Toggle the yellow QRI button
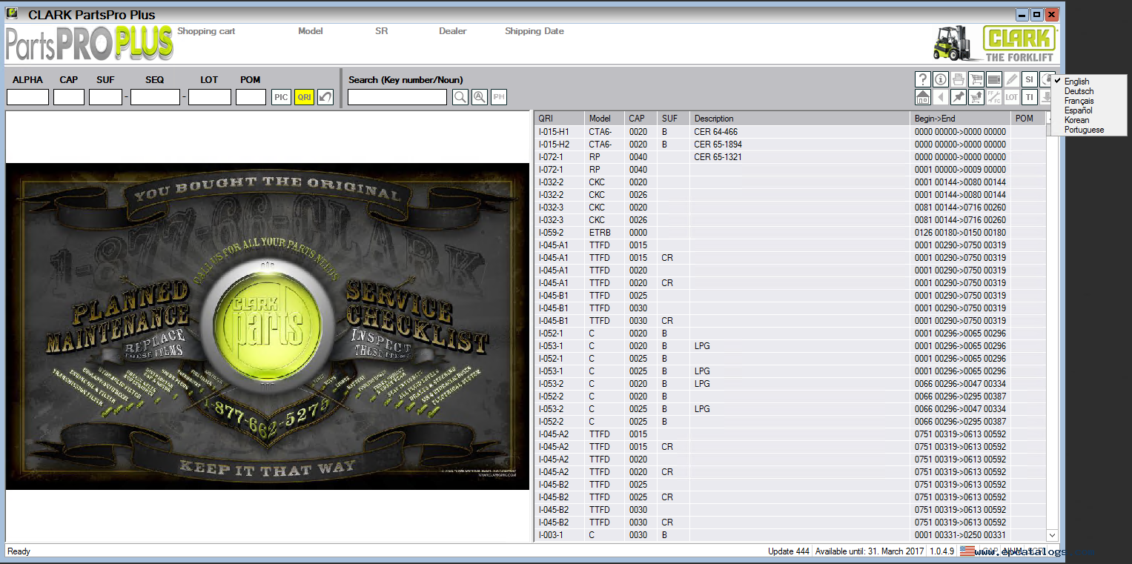 (x=304, y=97)
